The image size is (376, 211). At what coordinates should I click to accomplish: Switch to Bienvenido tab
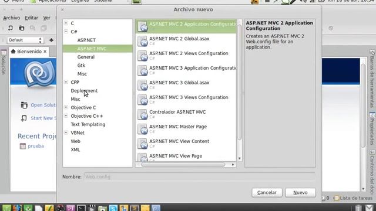coord(29,52)
